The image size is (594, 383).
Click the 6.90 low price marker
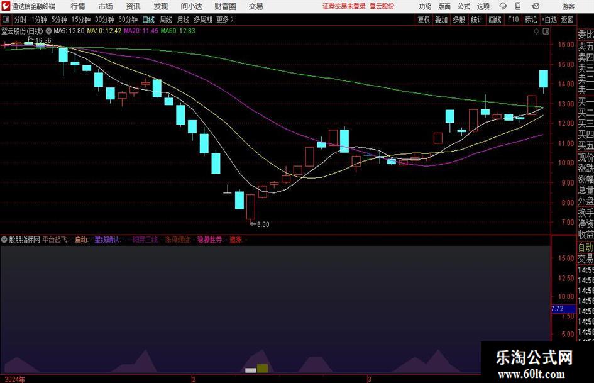pyautogui.click(x=263, y=225)
